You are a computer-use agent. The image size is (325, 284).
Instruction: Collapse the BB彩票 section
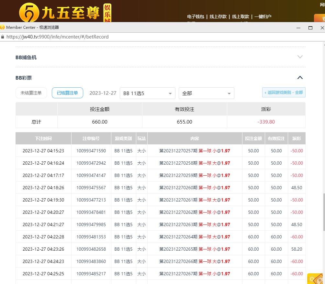click(x=300, y=78)
